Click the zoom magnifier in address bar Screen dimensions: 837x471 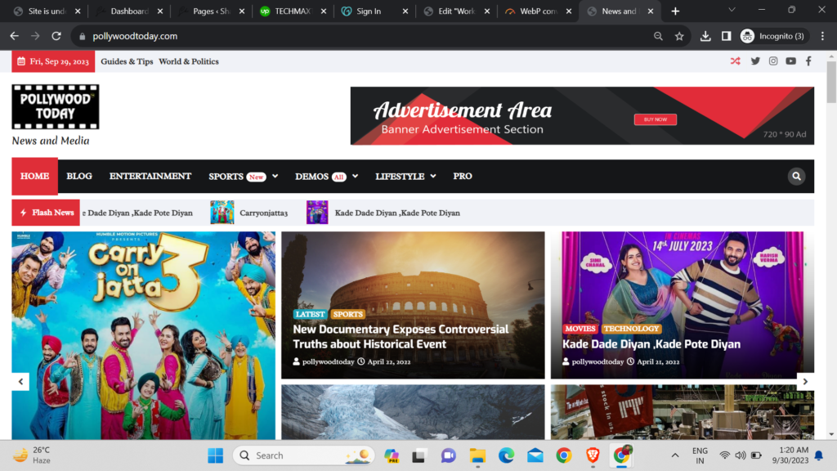pyautogui.click(x=658, y=36)
